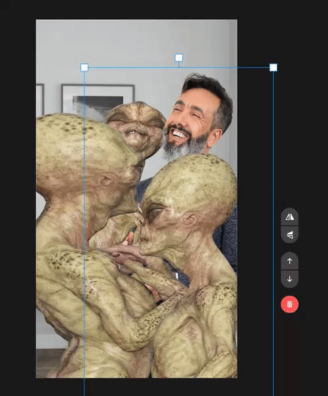Move layer up with the up arrow
328x396 pixels.
tap(289, 261)
